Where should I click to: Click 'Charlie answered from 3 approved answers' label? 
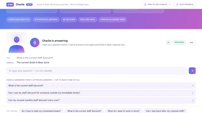pyautogui.click(x=43, y=80)
